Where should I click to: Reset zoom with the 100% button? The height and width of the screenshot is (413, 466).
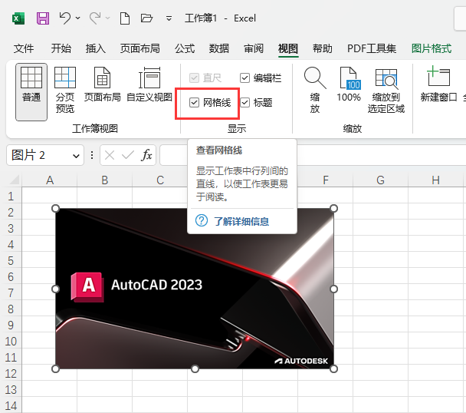(x=349, y=85)
